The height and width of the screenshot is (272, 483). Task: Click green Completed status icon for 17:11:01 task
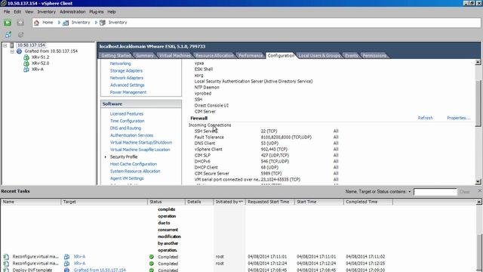[151, 257]
